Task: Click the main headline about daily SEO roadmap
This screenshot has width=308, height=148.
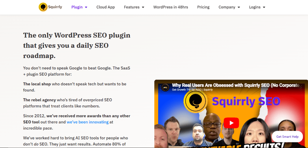Action: click(77, 45)
